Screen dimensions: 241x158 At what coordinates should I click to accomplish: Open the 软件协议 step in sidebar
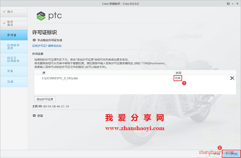[x=14, y=23]
